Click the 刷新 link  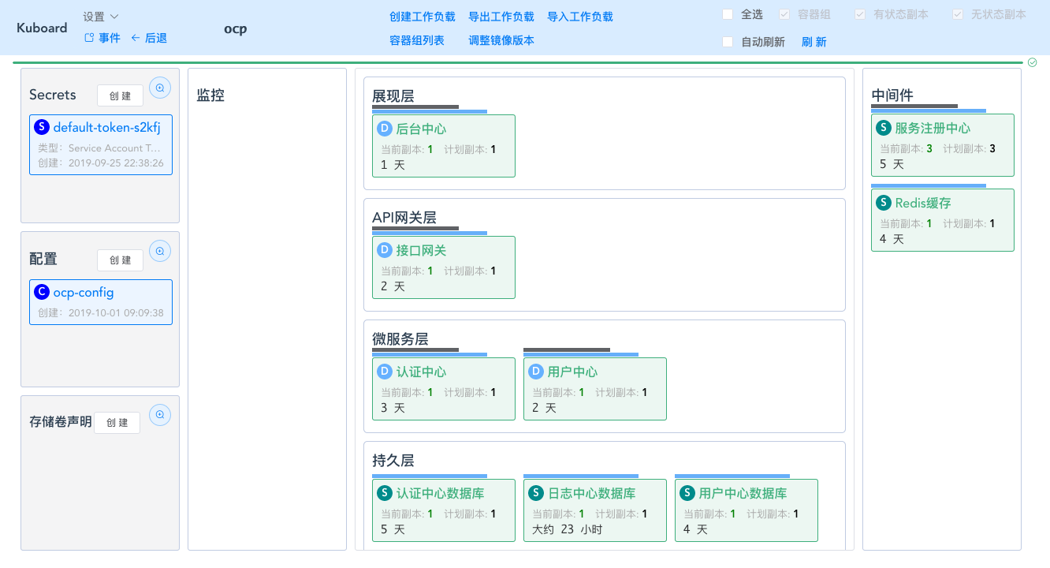point(814,42)
